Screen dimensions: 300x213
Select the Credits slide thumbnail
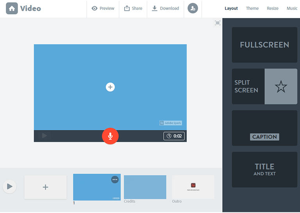(x=145, y=187)
